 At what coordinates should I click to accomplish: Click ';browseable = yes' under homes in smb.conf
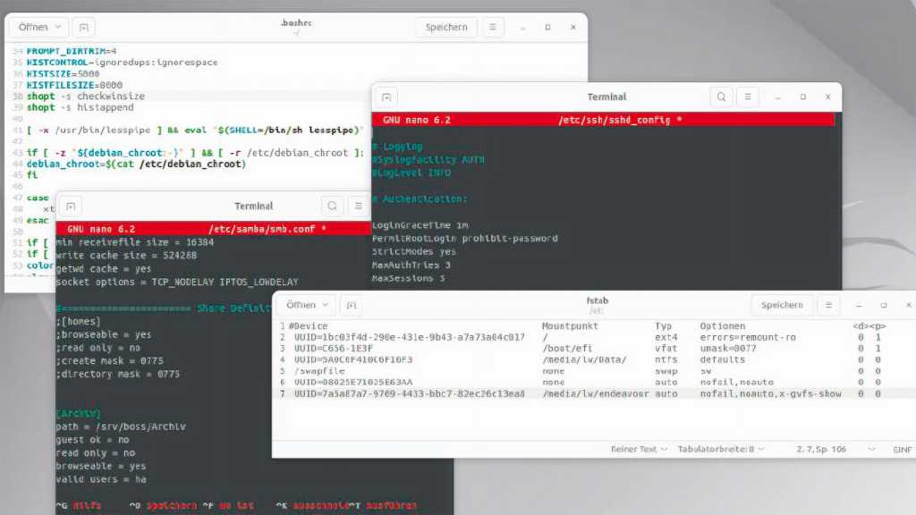click(x=104, y=334)
